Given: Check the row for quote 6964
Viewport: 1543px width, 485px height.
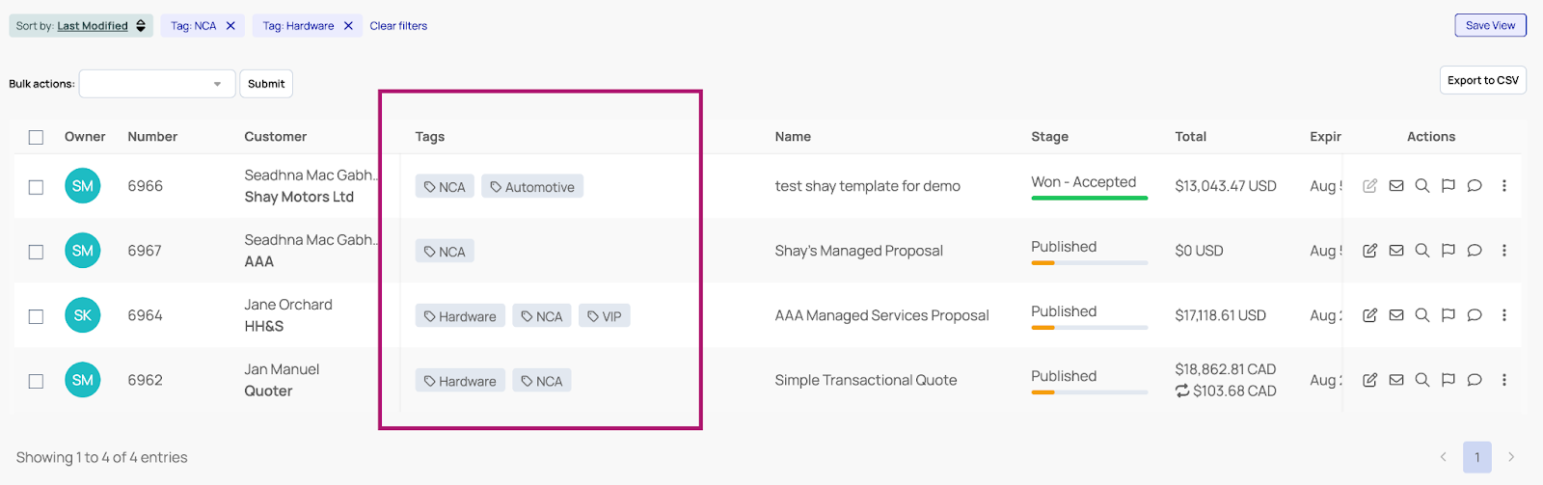Looking at the screenshot, I should pos(36,316).
